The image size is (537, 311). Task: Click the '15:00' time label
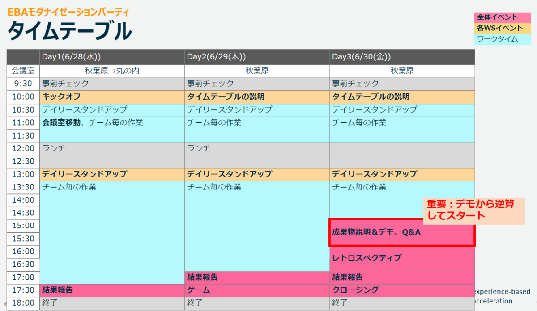[x=23, y=226]
